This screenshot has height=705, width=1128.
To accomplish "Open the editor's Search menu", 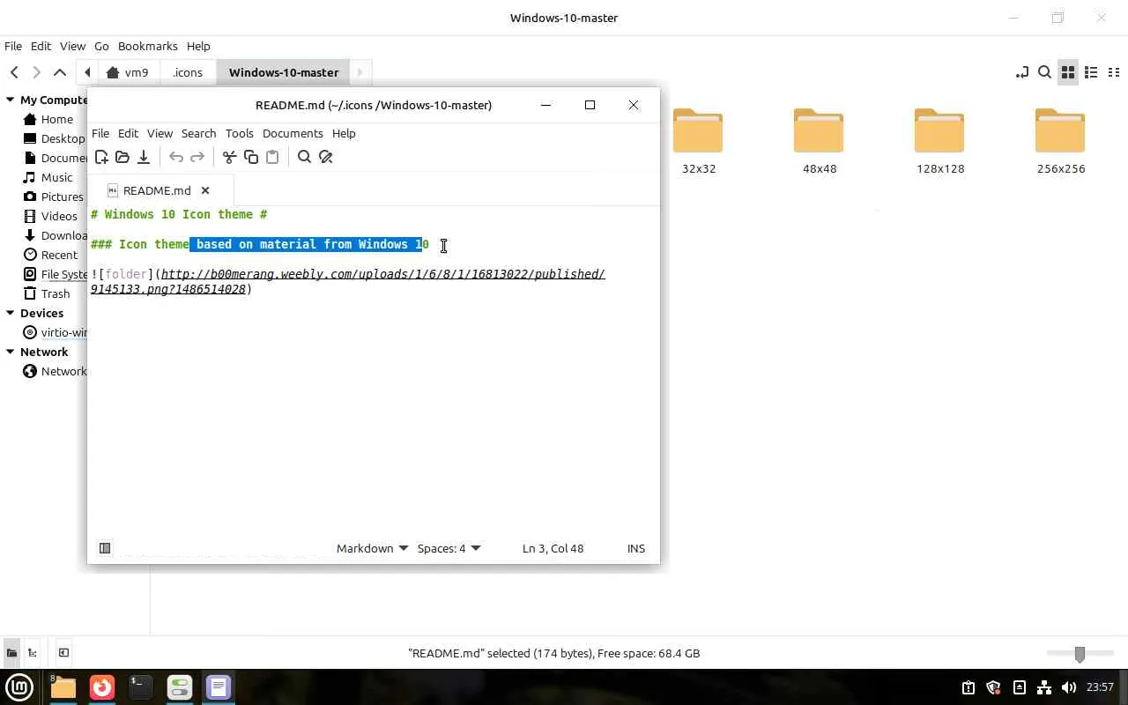I will point(198,133).
